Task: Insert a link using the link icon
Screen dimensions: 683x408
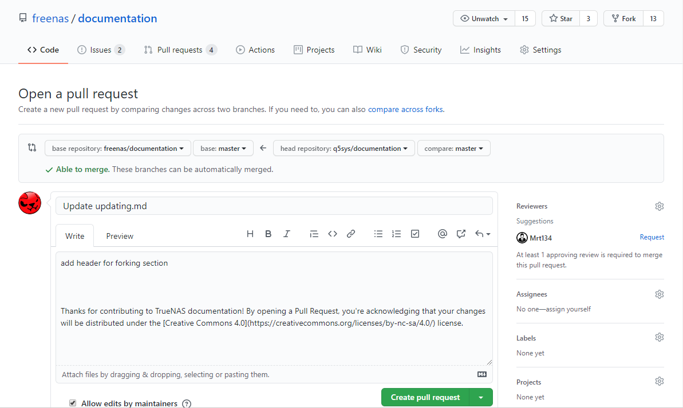Action: tap(351, 234)
